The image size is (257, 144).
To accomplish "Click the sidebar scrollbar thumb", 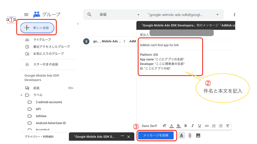I will coord(78,24).
